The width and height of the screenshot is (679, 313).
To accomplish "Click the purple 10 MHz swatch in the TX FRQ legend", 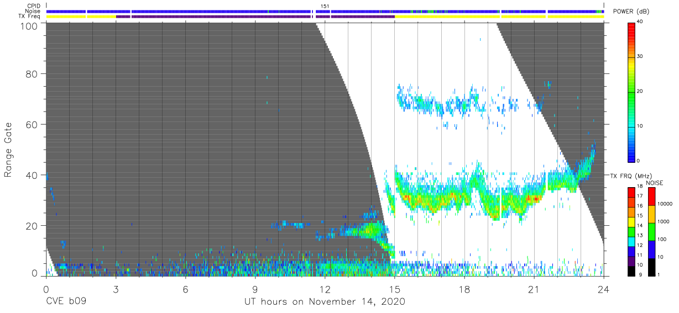I will (x=631, y=261).
